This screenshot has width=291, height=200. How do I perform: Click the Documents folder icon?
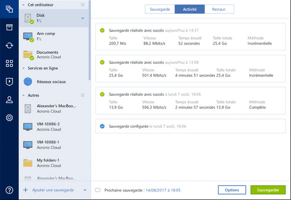click(x=28, y=55)
